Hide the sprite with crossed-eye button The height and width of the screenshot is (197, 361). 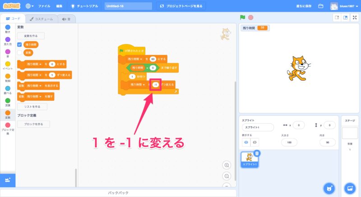click(x=255, y=142)
